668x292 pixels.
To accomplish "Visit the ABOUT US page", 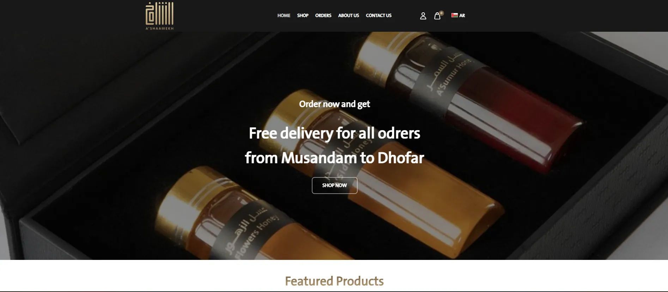I will pos(348,16).
